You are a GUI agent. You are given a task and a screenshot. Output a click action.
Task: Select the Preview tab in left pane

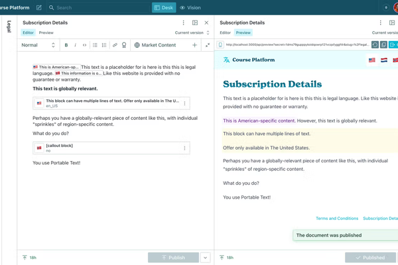click(46, 32)
